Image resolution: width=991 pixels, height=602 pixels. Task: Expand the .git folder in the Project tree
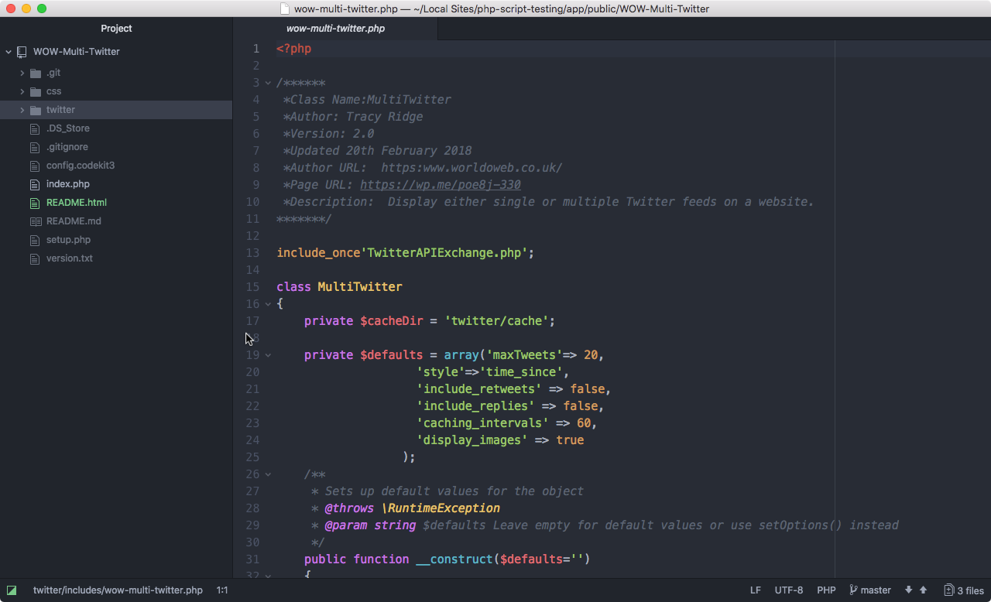click(x=22, y=72)
